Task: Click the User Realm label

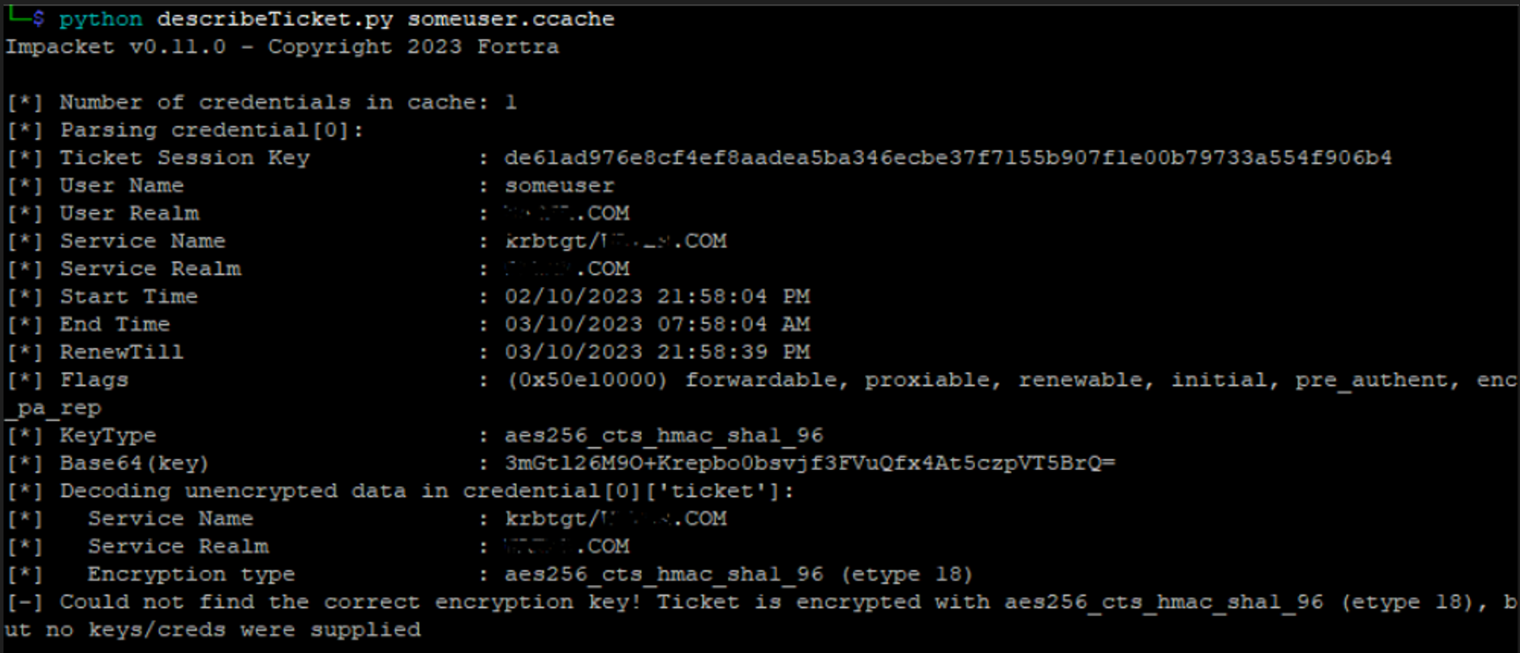Action: 129,213
